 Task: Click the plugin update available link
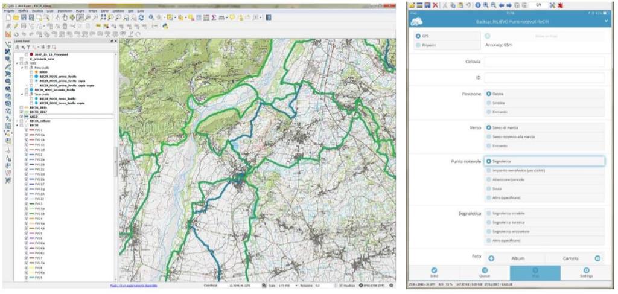[133, 286]
